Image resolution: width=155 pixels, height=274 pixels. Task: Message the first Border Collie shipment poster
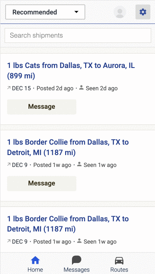tap(42, 184)
